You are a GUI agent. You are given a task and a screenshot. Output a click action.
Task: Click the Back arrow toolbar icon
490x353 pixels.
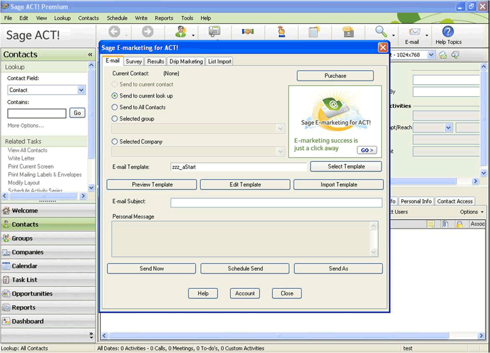pyautogui.click(x=115, y=31)
